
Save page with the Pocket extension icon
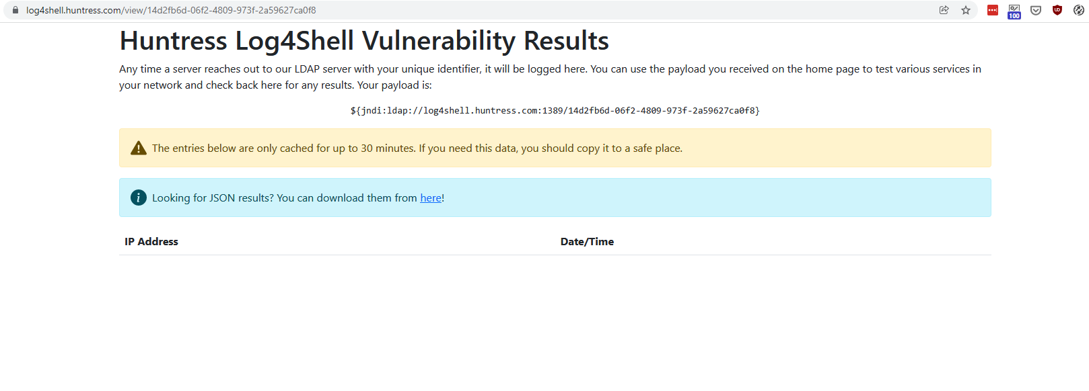pos(1036,10)
